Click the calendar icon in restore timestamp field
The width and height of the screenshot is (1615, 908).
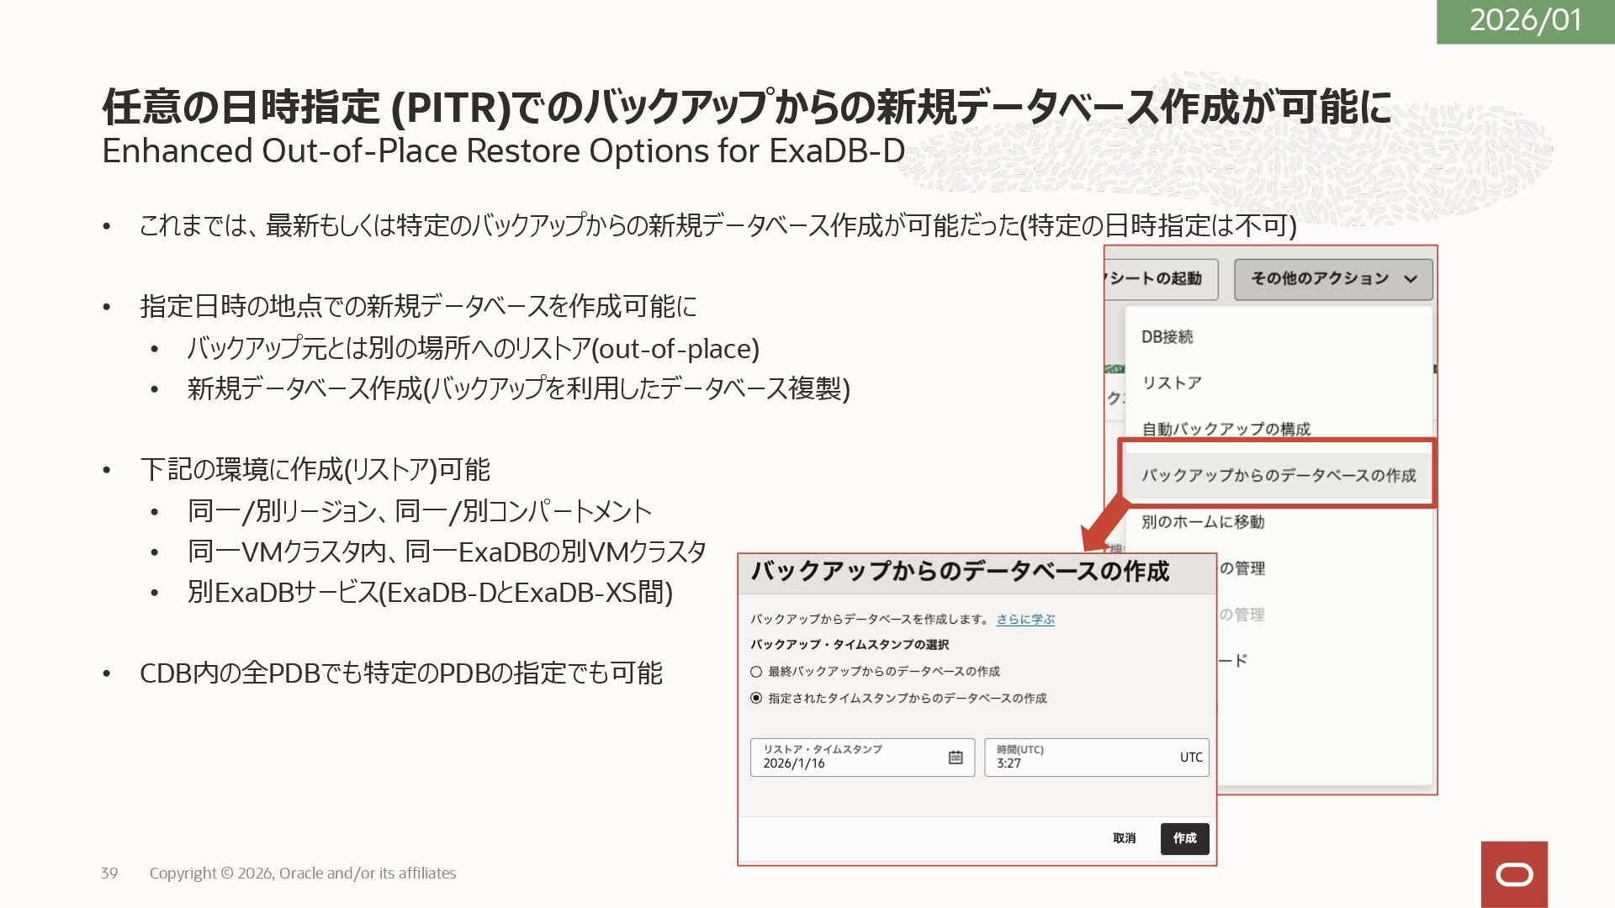coord(956,758)
